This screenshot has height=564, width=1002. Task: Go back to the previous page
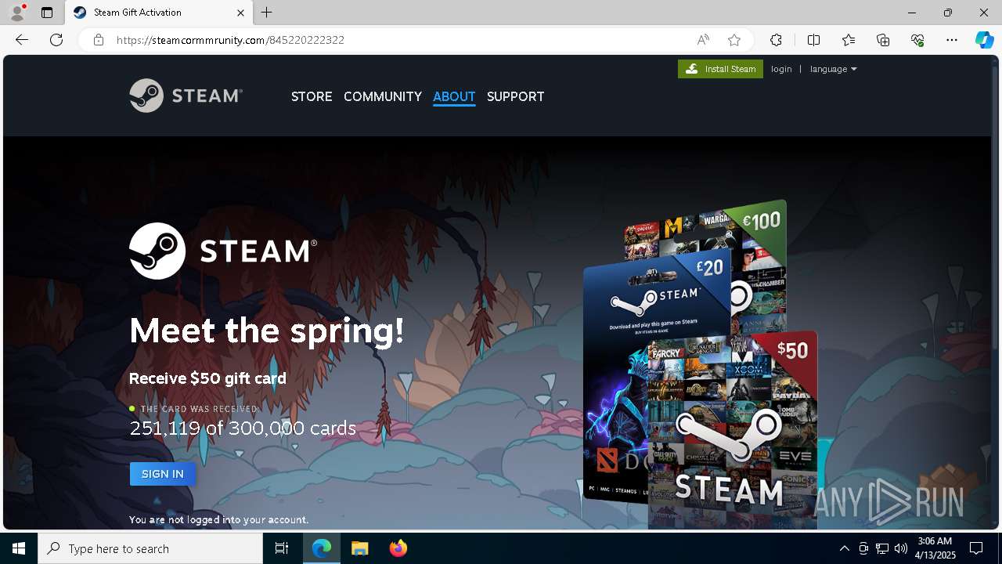pyautogui.click(x=22, y=40)
